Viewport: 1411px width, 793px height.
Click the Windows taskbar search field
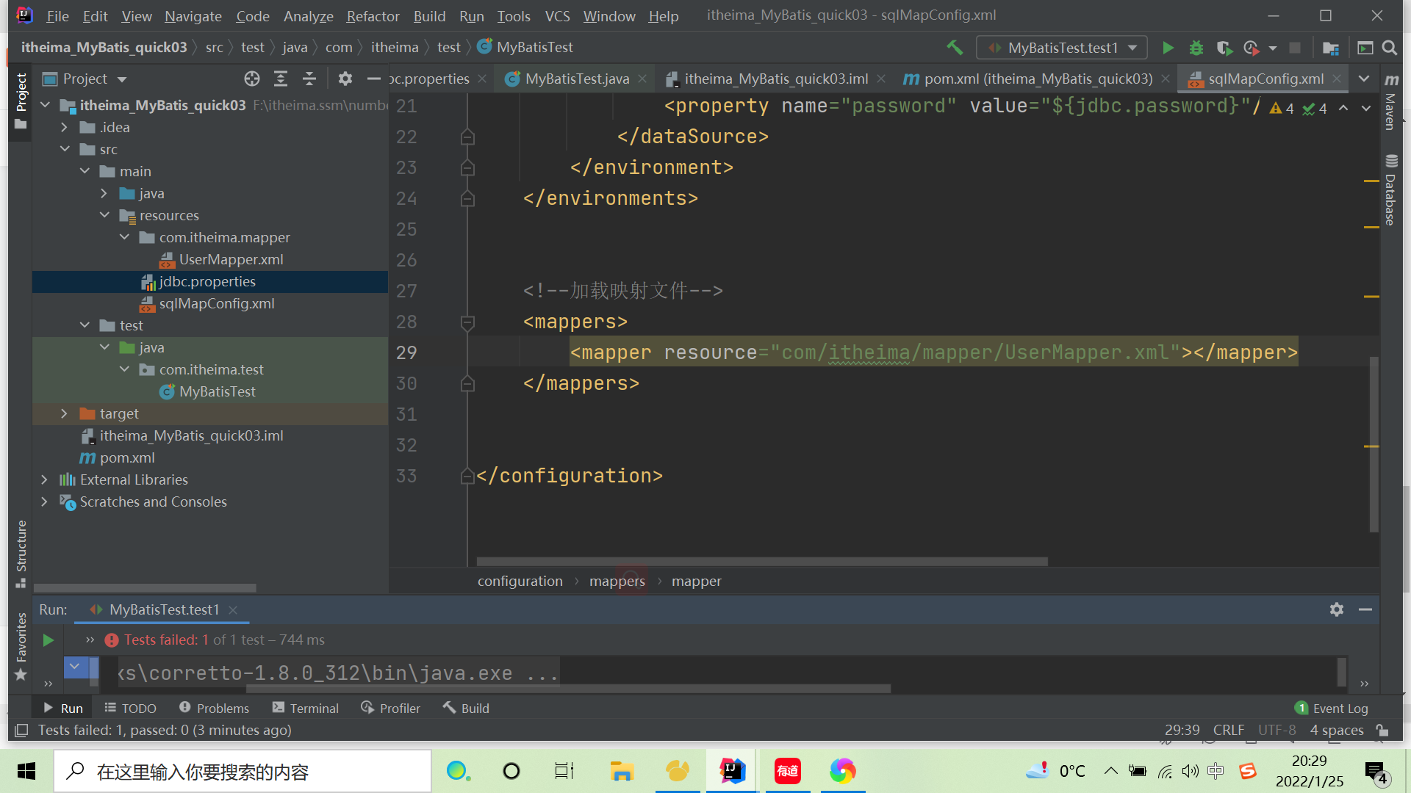tap(243, 771)
